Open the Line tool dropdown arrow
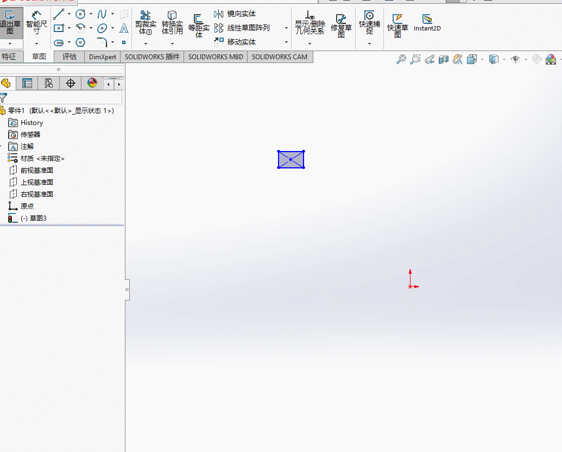Viewport: 562px width, 452px height. [69, 14]
